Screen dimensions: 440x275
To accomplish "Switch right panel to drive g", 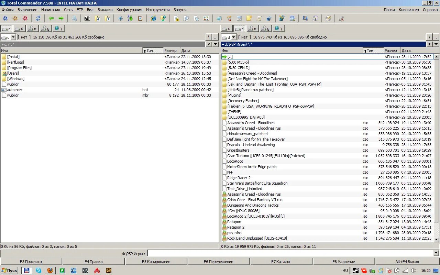I will [x=266, y=29].
